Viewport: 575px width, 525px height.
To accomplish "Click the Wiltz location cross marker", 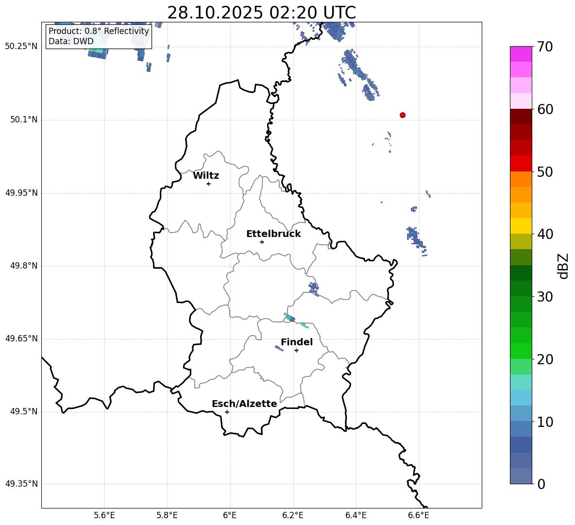I will pos(209,184).
